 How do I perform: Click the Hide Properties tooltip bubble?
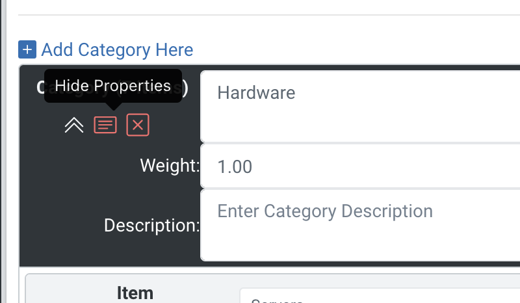tap(113, 86)
